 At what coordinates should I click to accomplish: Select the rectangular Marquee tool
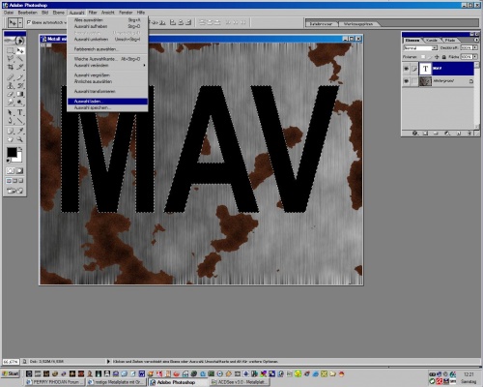11,50
